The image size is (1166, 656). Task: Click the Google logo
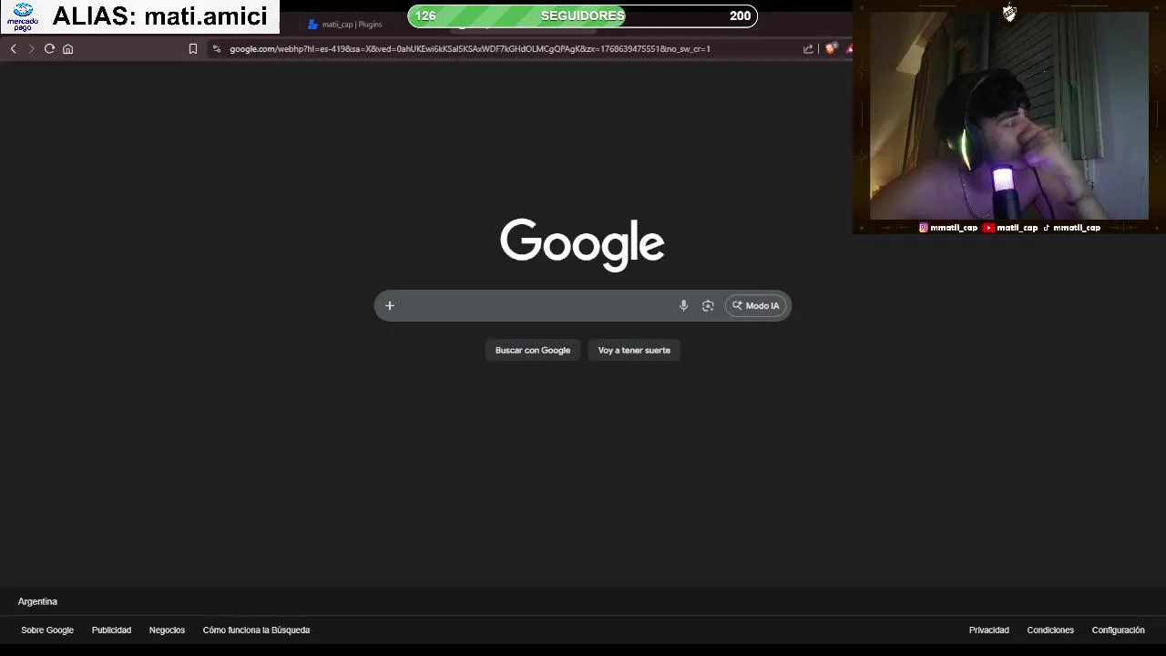point(582,244)
